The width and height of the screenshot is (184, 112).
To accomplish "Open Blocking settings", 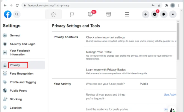I will coord(16,99).
